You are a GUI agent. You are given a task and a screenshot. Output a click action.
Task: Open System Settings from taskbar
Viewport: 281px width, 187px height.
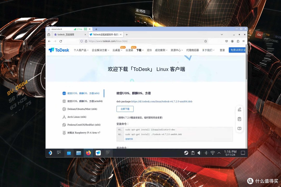coord(59,153)
